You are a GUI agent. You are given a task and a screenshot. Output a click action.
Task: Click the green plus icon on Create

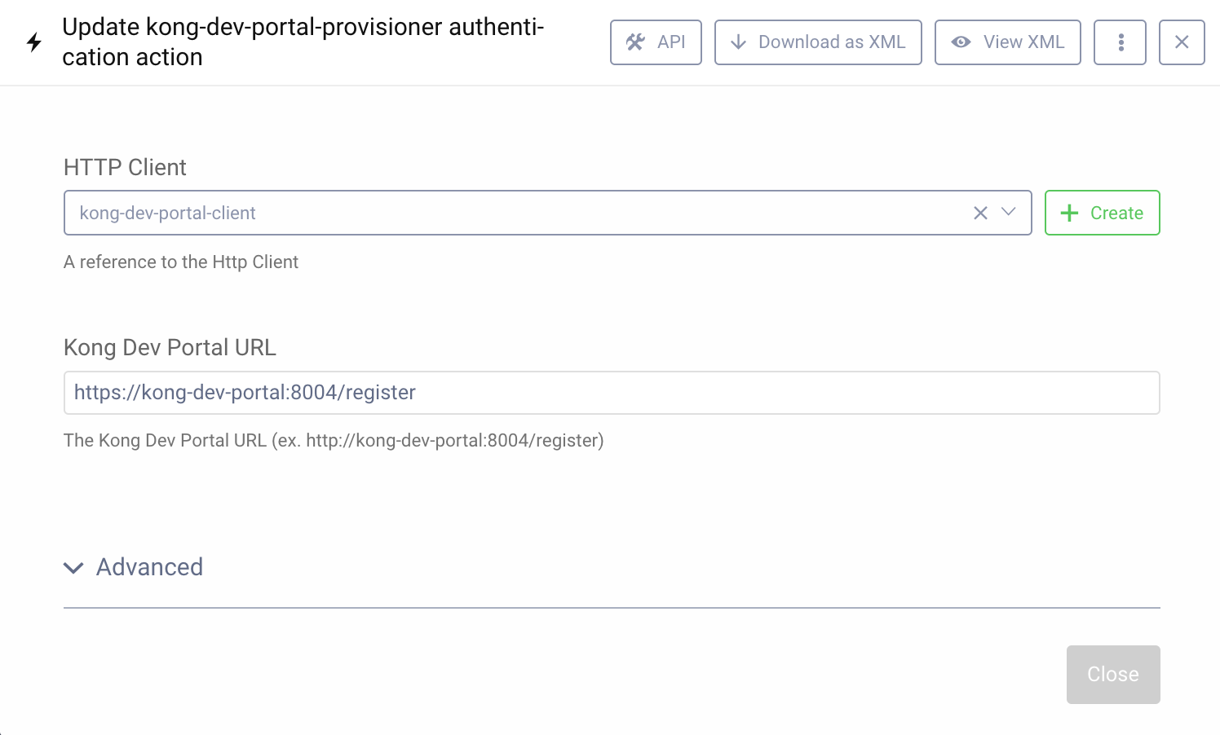pos(1068,213)
